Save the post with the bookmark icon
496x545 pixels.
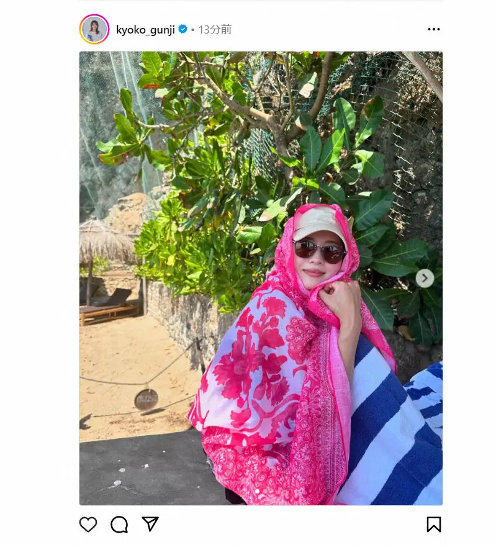coord(434,524)
